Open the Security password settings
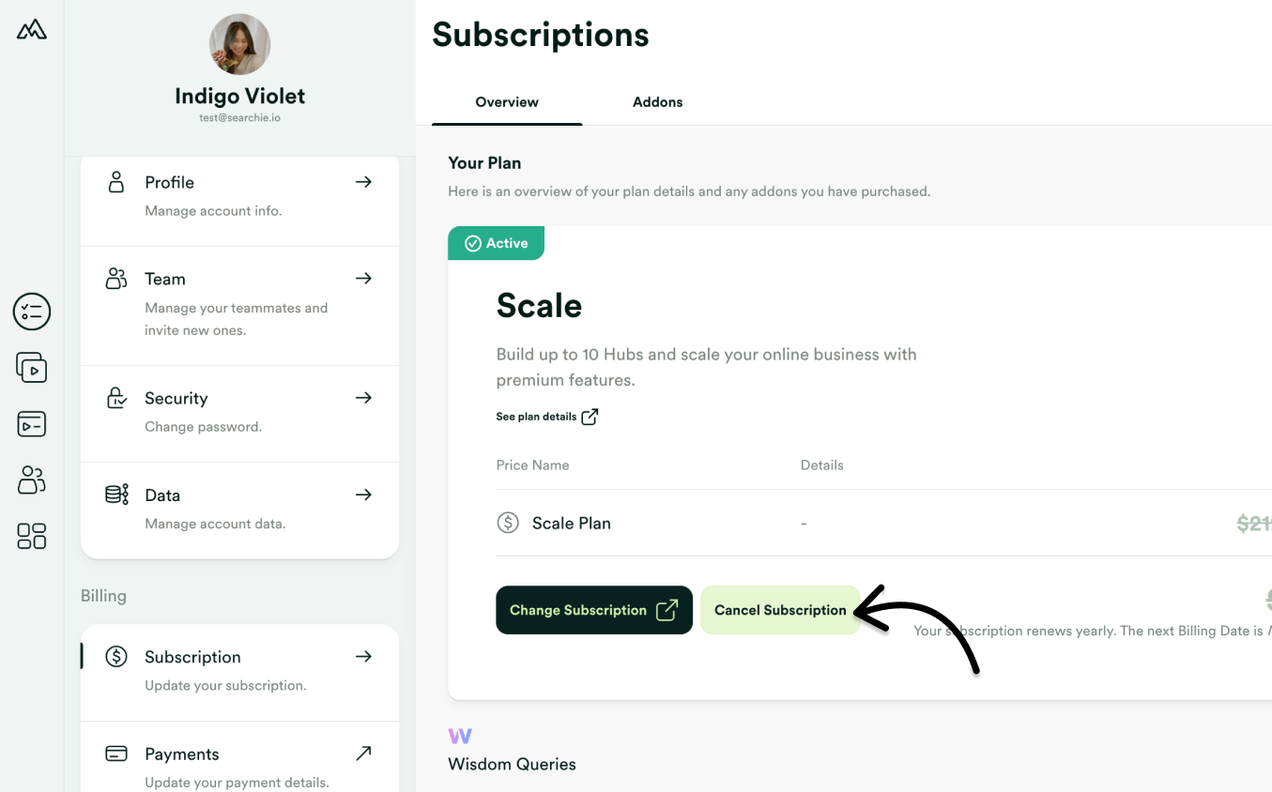Viewport: 1272px width, 792px height. point(239,410)
